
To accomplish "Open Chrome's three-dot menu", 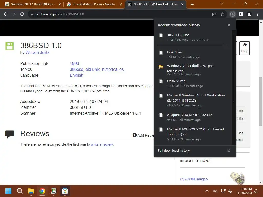I will pos(257,14).
